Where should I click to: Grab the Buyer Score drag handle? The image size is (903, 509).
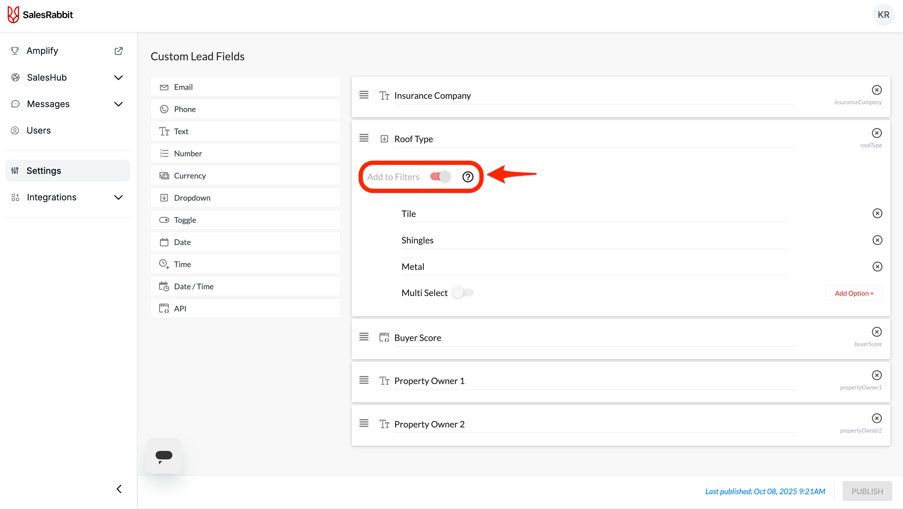(364, 337)
